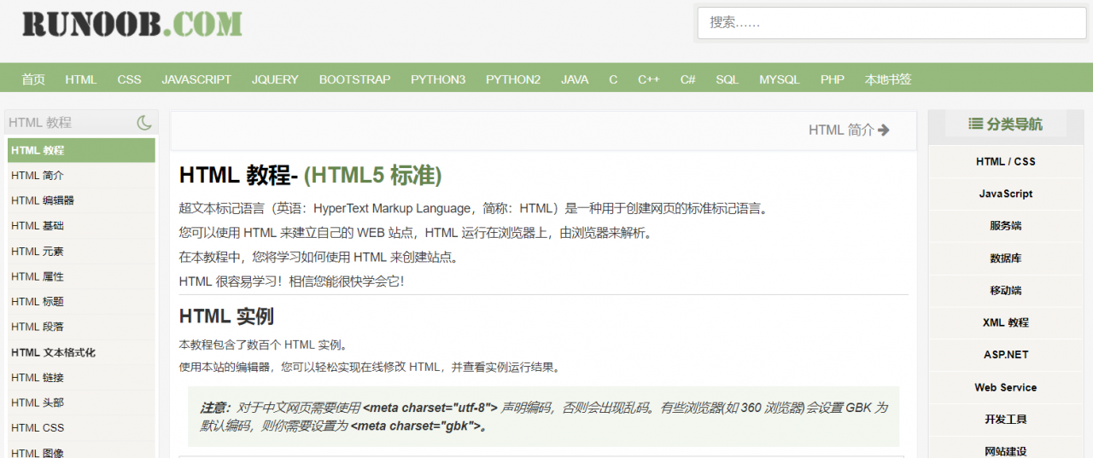Open the 首页 home menu item
Screen dimensions: 1093x458
tap(33, 79)
